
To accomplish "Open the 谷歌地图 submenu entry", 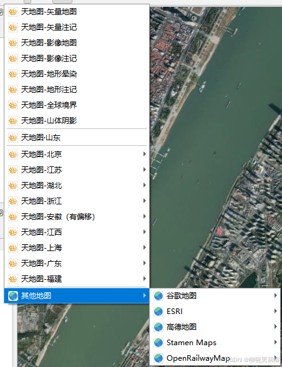I will tap(215, 296).
